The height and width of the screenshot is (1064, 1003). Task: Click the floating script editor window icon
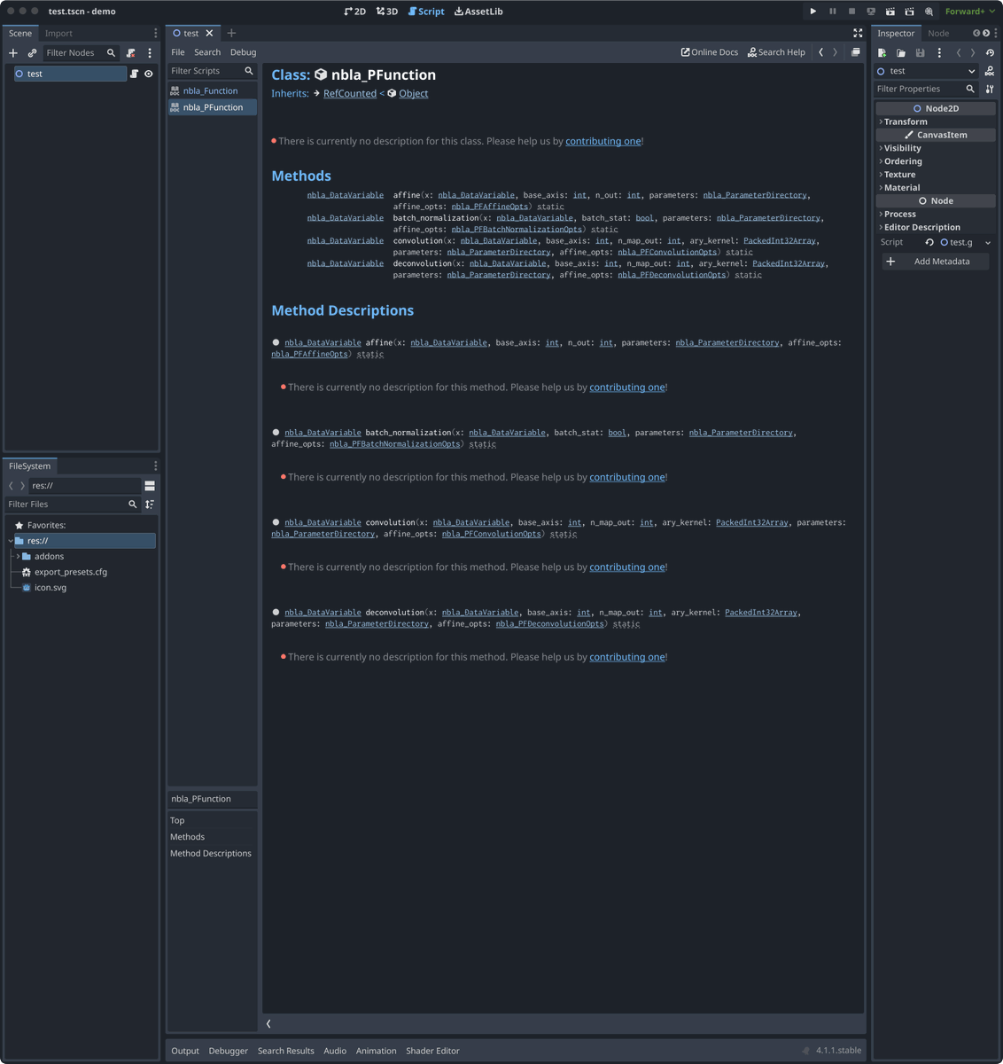[855, 52]
